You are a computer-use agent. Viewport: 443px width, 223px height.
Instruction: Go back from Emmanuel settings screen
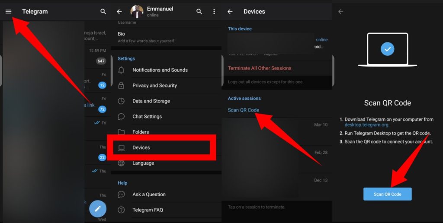119,12
